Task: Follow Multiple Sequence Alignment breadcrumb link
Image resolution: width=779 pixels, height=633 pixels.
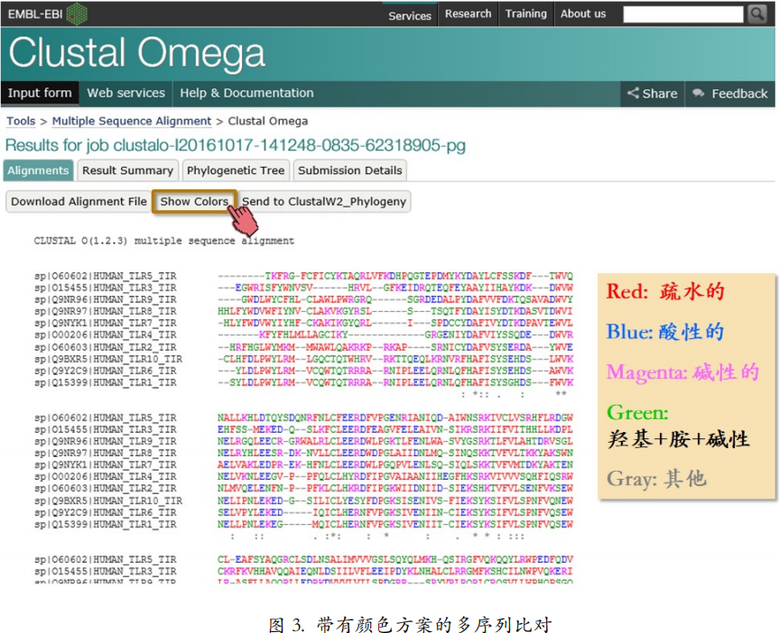Action: (x=132, y=121)
